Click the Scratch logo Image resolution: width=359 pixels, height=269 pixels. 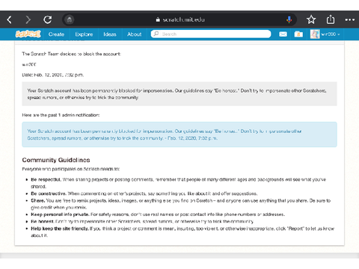[x=28, y=34]
